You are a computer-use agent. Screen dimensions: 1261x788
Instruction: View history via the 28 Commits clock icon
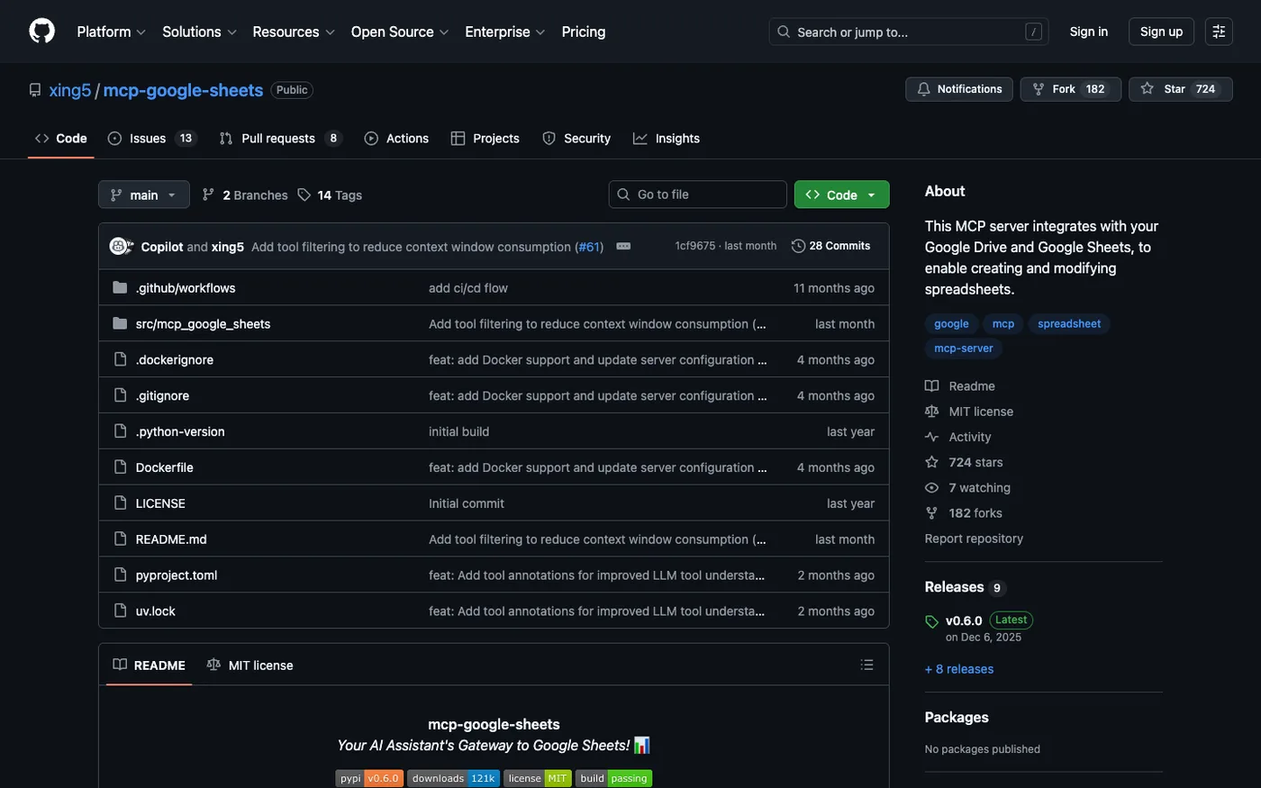[796, 244]
